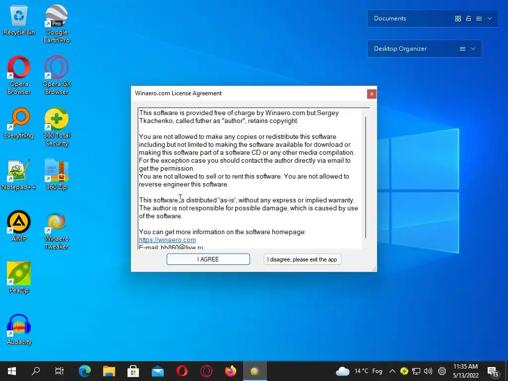
Task: Select the Audacity desktop icon
Action: point(19,329)
